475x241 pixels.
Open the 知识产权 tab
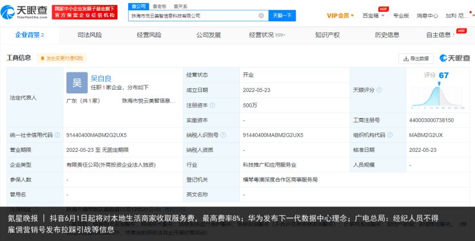(x=327, y=35)
